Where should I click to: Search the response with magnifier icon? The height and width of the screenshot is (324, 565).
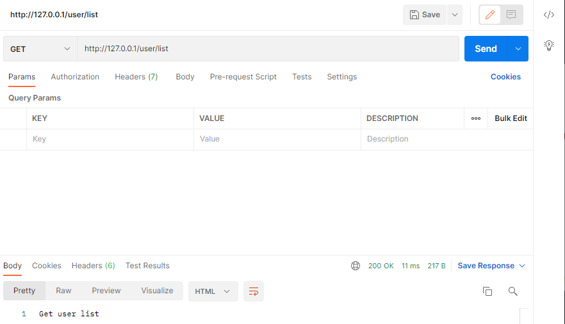click(x=512, y=291)
